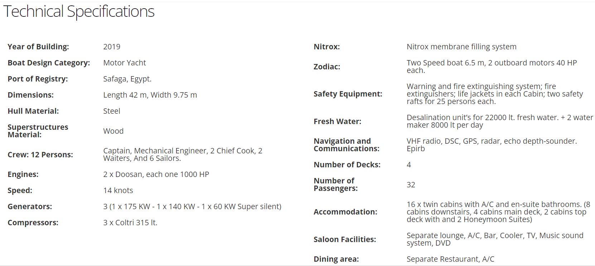Click the 14 knots speed value

118,191
